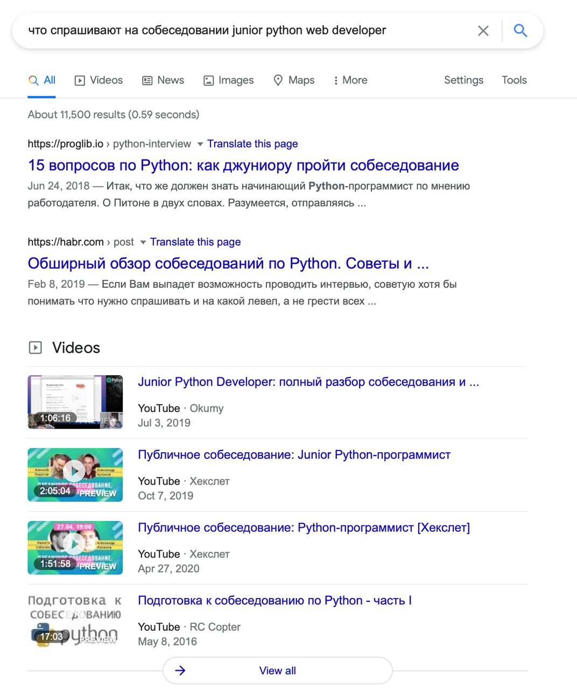Open 'Публичное собеседование: Python-программист [Хекслет]' link
This screenshot has height=689, width=577.
304,528
